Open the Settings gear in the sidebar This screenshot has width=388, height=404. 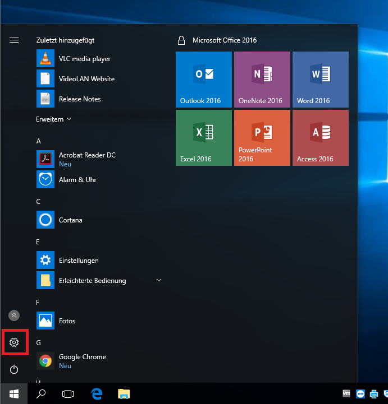[15, 342]
